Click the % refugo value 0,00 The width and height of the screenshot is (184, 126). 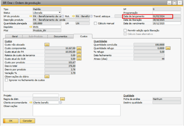tap(149, 52)
